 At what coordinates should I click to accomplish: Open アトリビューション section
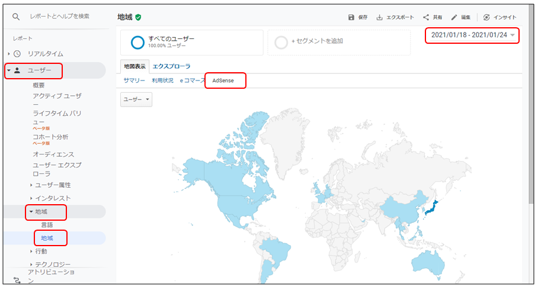[x=51, y=277]
